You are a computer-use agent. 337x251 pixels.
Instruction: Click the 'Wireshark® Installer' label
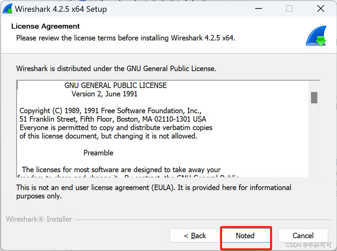point(39,219)
